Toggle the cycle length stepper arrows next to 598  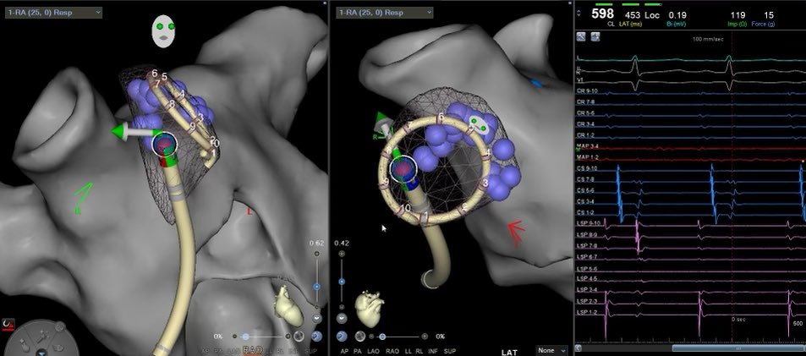coord(580,14)
